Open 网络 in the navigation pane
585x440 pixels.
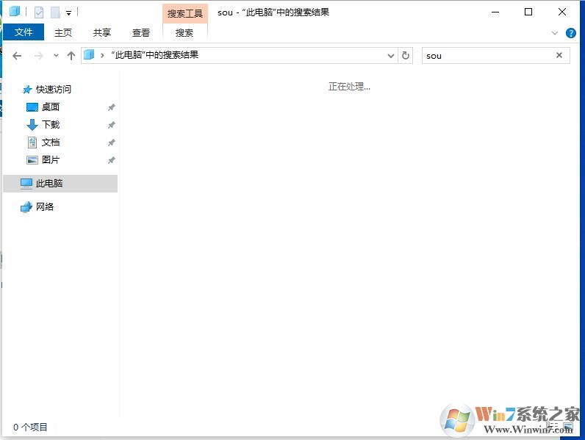[x=45, y=207]
